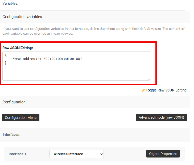194x165 pixels.
Task: Select the Interface 1 label
Action: pos(17,154)
